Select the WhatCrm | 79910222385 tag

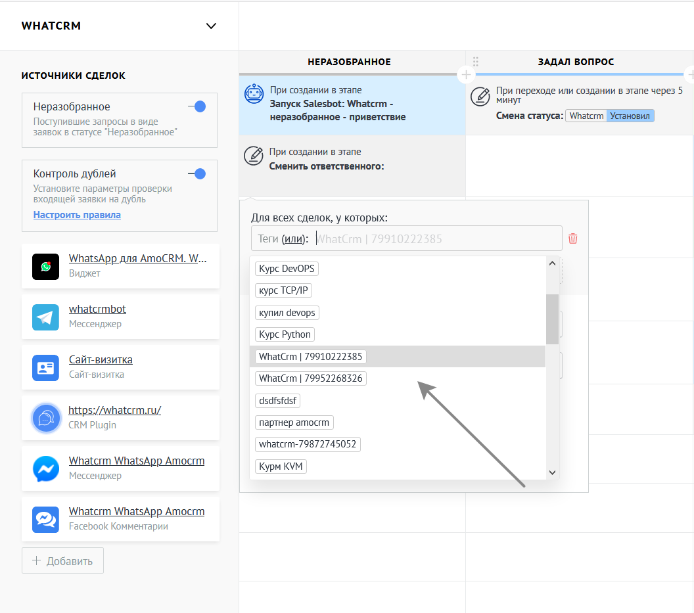pos(310,356)
